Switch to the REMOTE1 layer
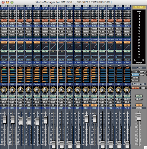147x149 pixels. [143, 72]
